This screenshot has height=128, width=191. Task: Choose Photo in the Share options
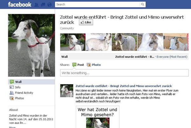click(94, 65)
